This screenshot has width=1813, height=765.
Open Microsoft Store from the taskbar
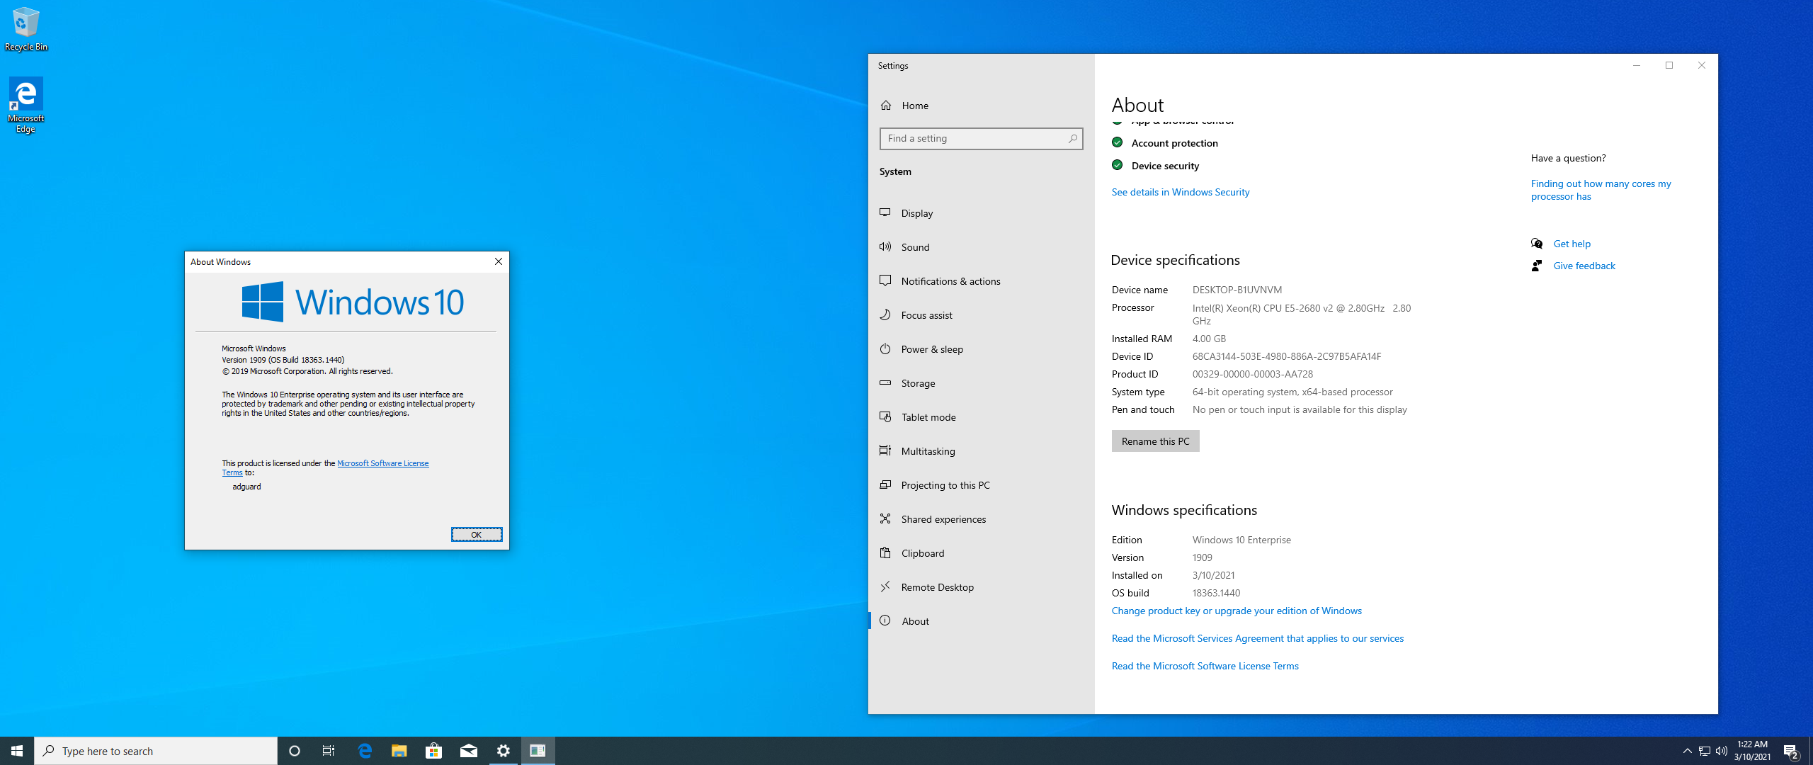tap(433, 751)
